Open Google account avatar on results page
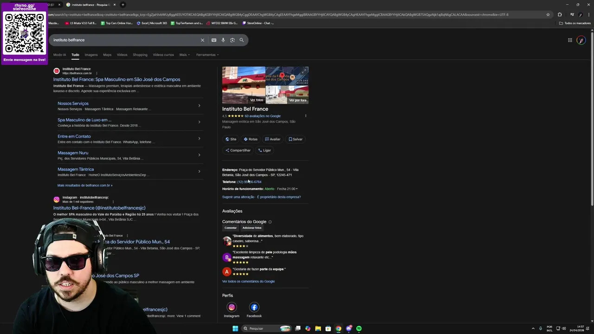This screenshot has width=594, height=334. (581, 40)
